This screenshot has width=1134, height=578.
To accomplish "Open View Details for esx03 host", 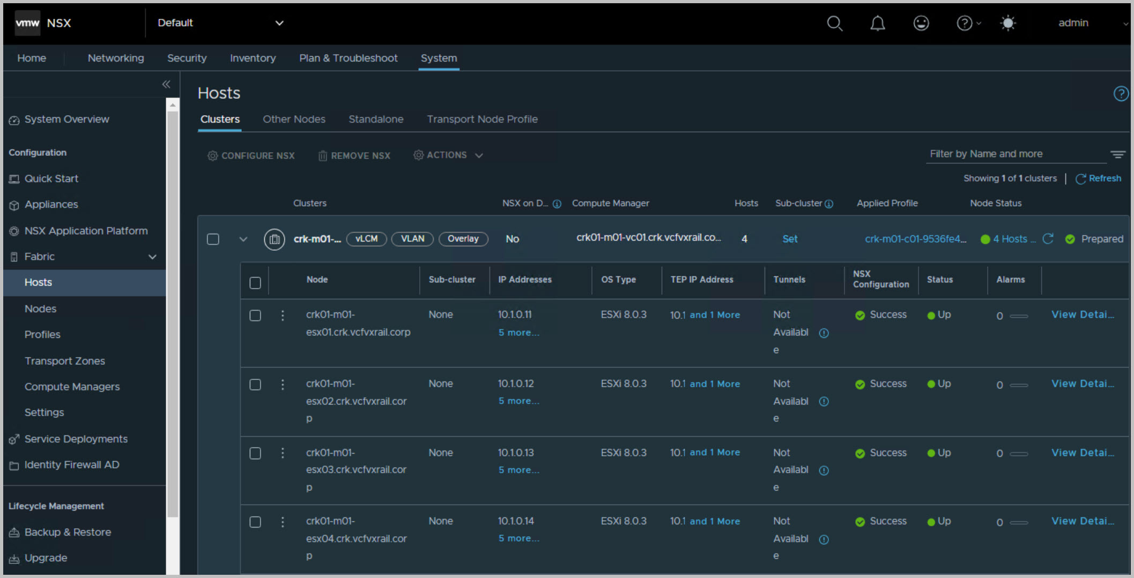I will (x=1082, y=453).
